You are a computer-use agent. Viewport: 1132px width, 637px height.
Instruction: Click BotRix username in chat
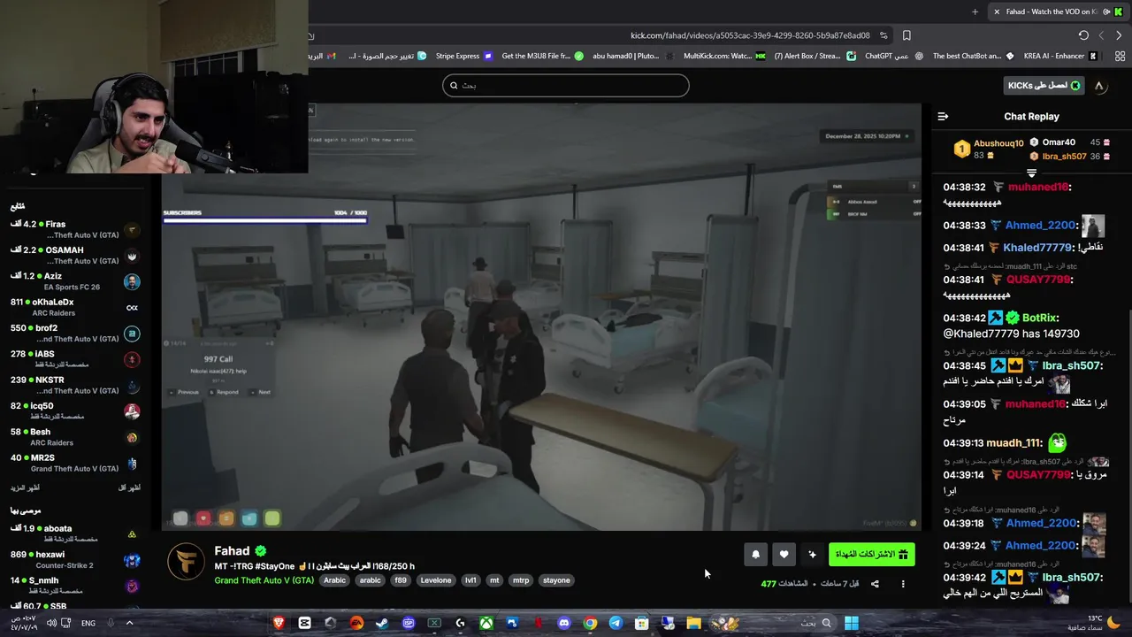1038,318
